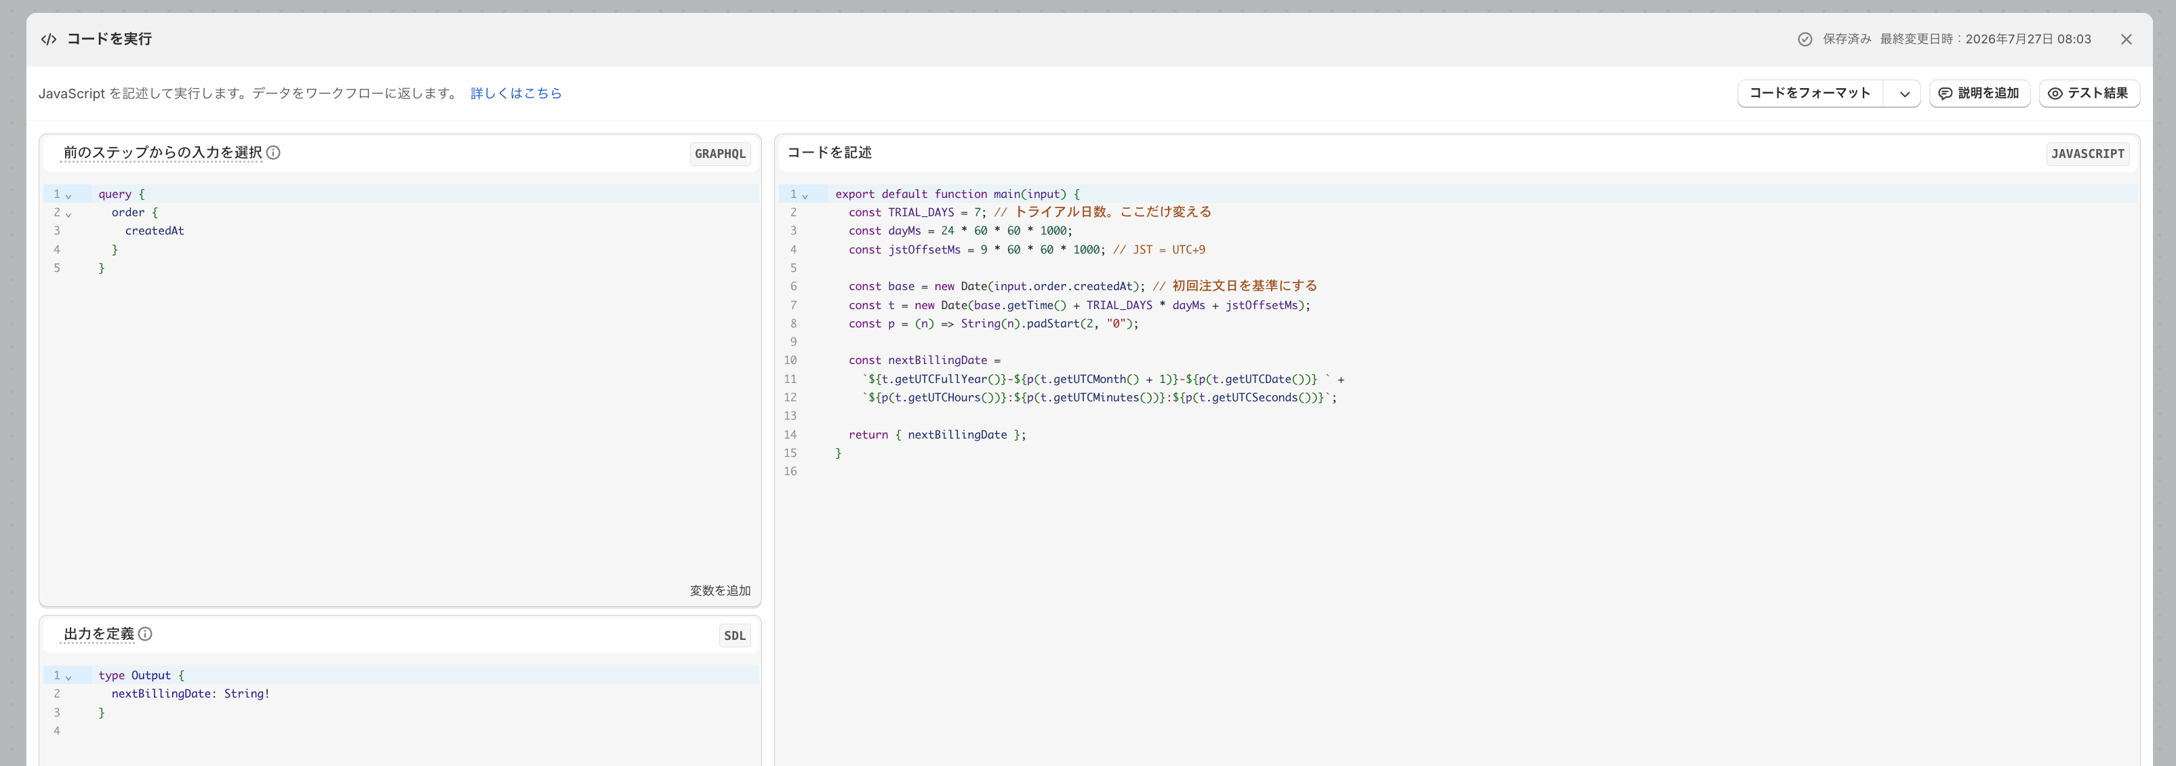
Task: Click the JAVASCRIPT badge
Action: 2087,154
